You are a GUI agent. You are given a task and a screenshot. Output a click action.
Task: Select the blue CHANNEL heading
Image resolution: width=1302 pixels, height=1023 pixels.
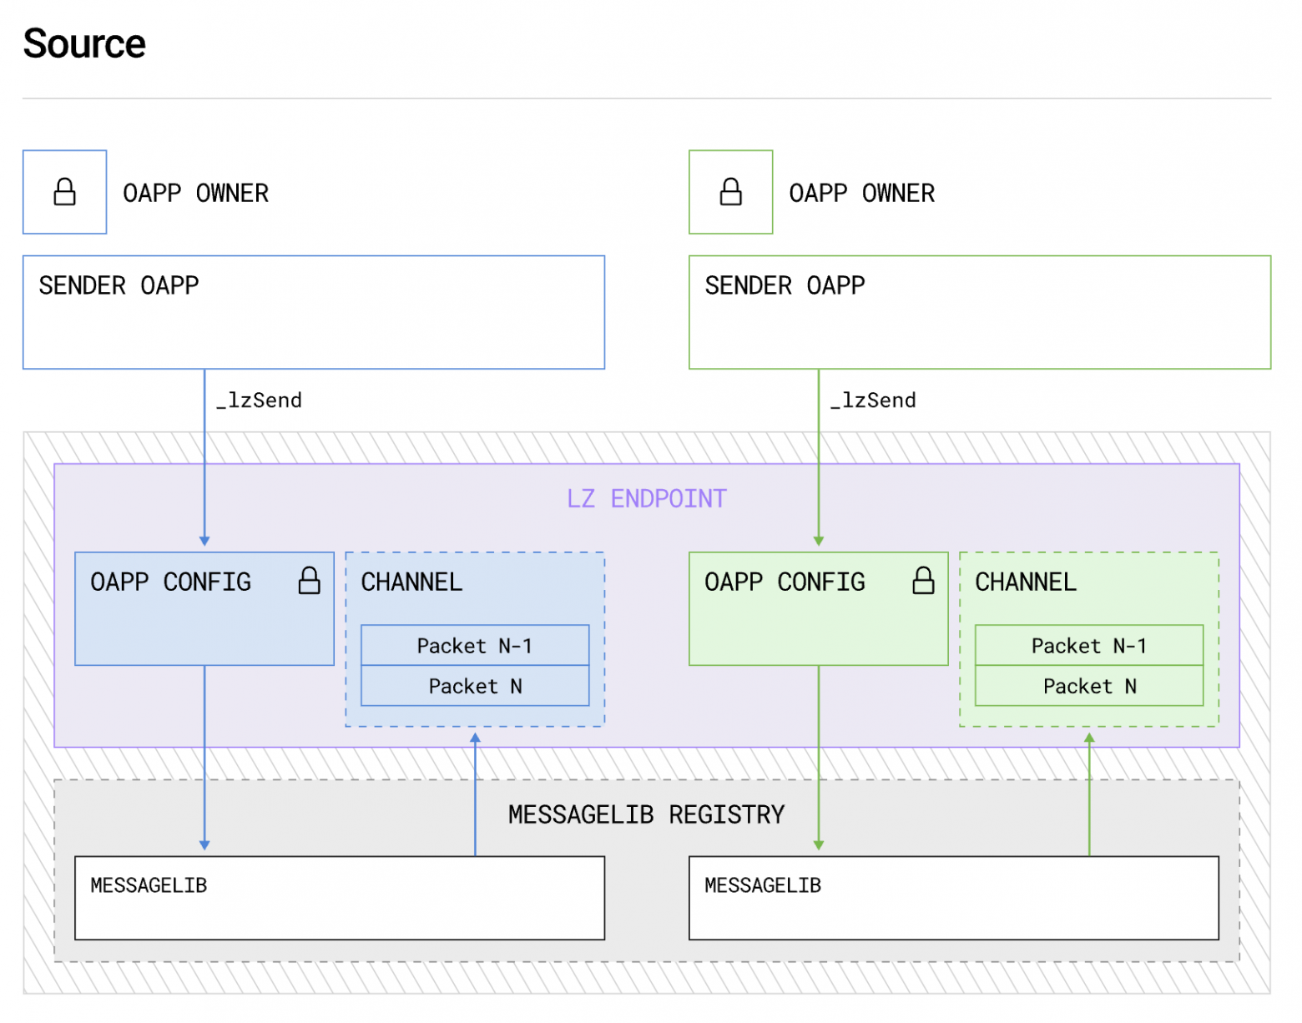point(411,582)
